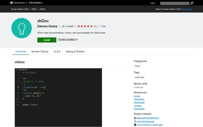Click the Project Details heading
This screenshot has height=127, width=203.
[142, 114]
